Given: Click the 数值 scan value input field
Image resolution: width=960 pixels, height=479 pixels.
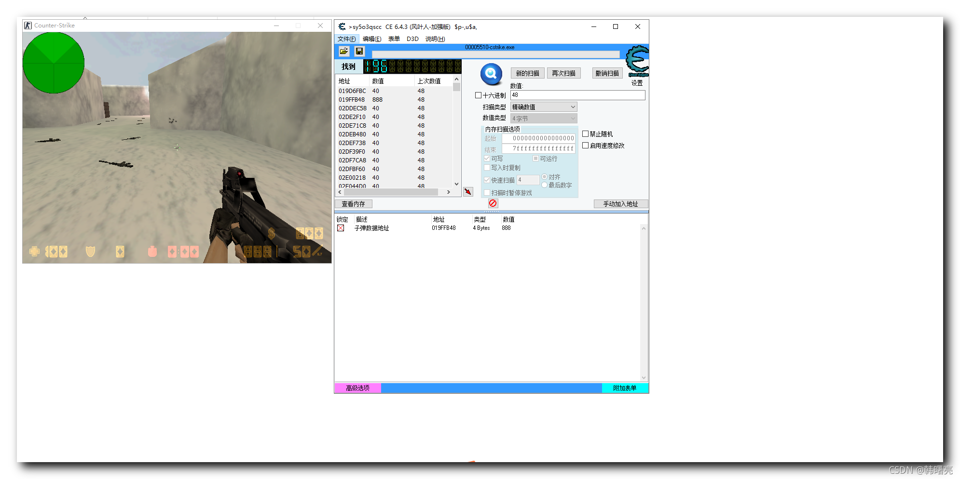Looking at the screenshot, I should 577,95.
